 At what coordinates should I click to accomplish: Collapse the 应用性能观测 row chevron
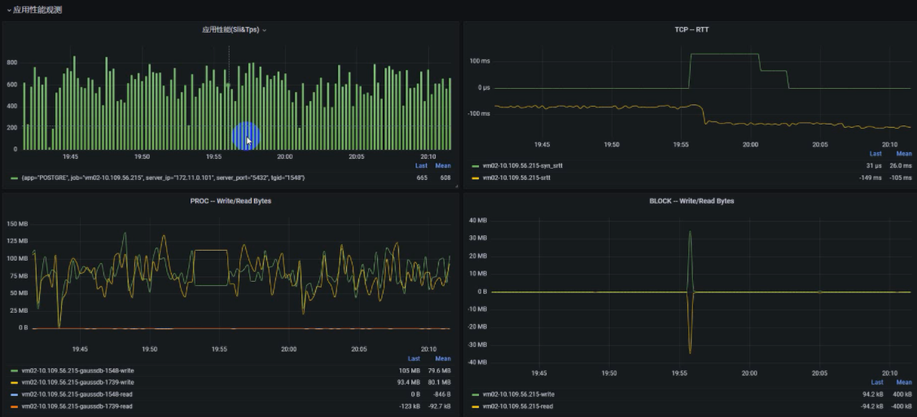click(x=8, y=10)
